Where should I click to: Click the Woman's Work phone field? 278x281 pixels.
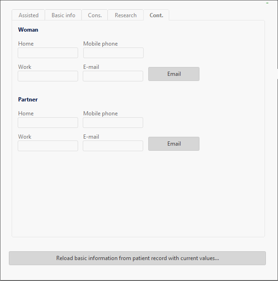[48, 76]
